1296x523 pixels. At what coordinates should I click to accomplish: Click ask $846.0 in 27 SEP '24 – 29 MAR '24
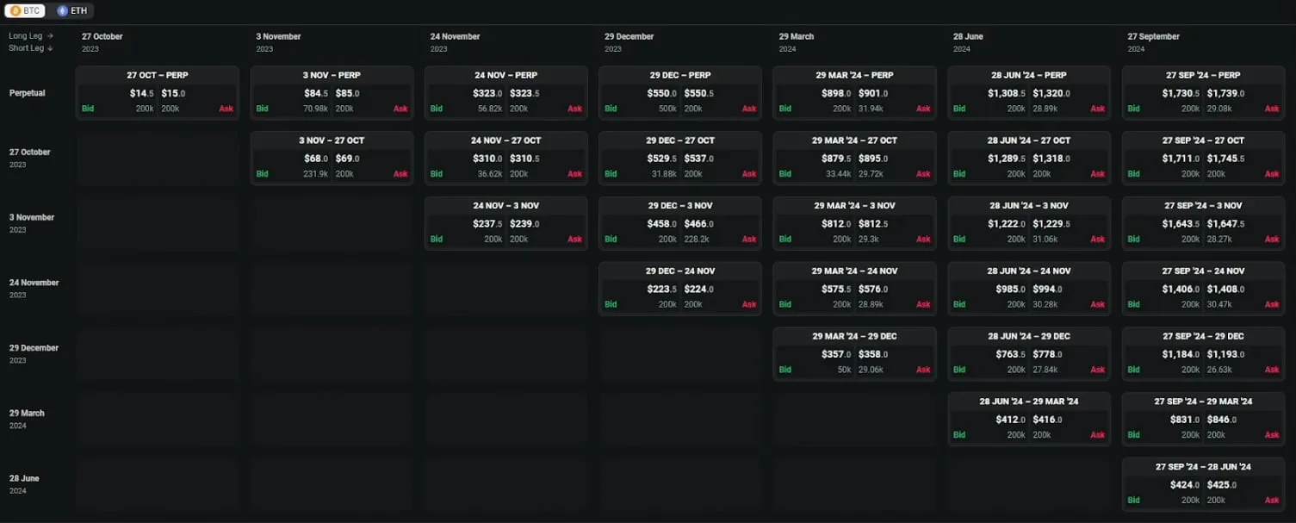(x=1222, y=420)
